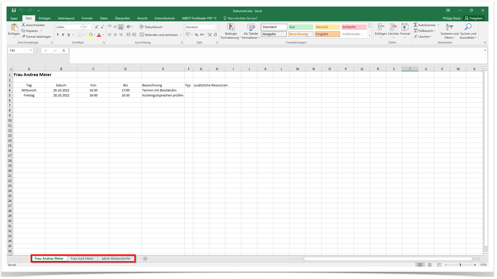Toggle Textumbruch wrap text
Viewport: 497px width, 279px height.
[151, 27]
